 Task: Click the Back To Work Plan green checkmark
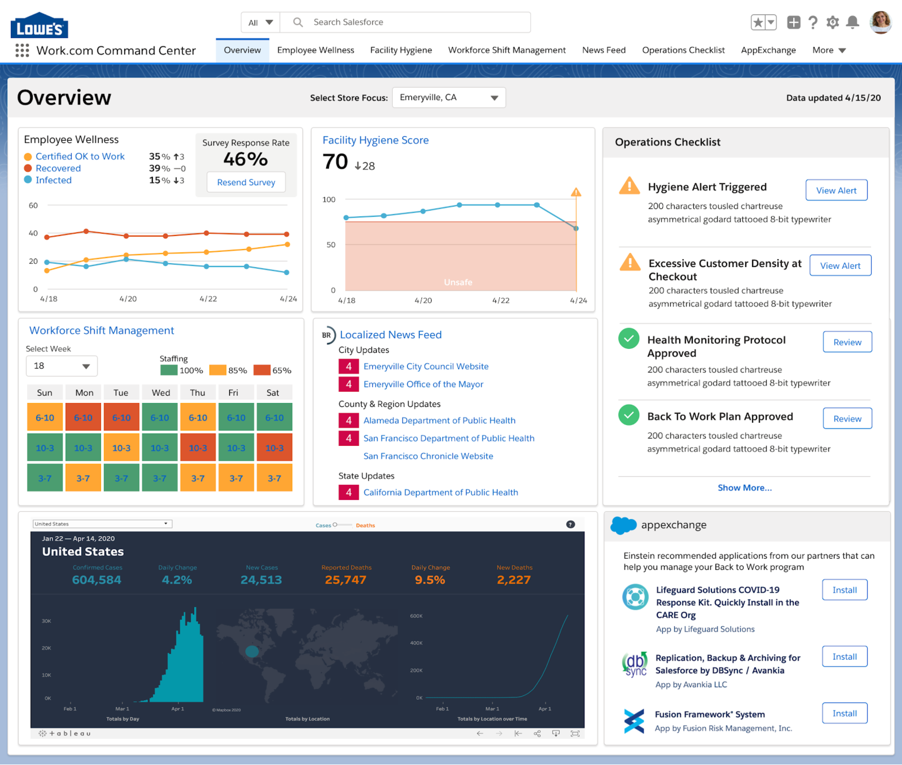[x=629, y=415]
